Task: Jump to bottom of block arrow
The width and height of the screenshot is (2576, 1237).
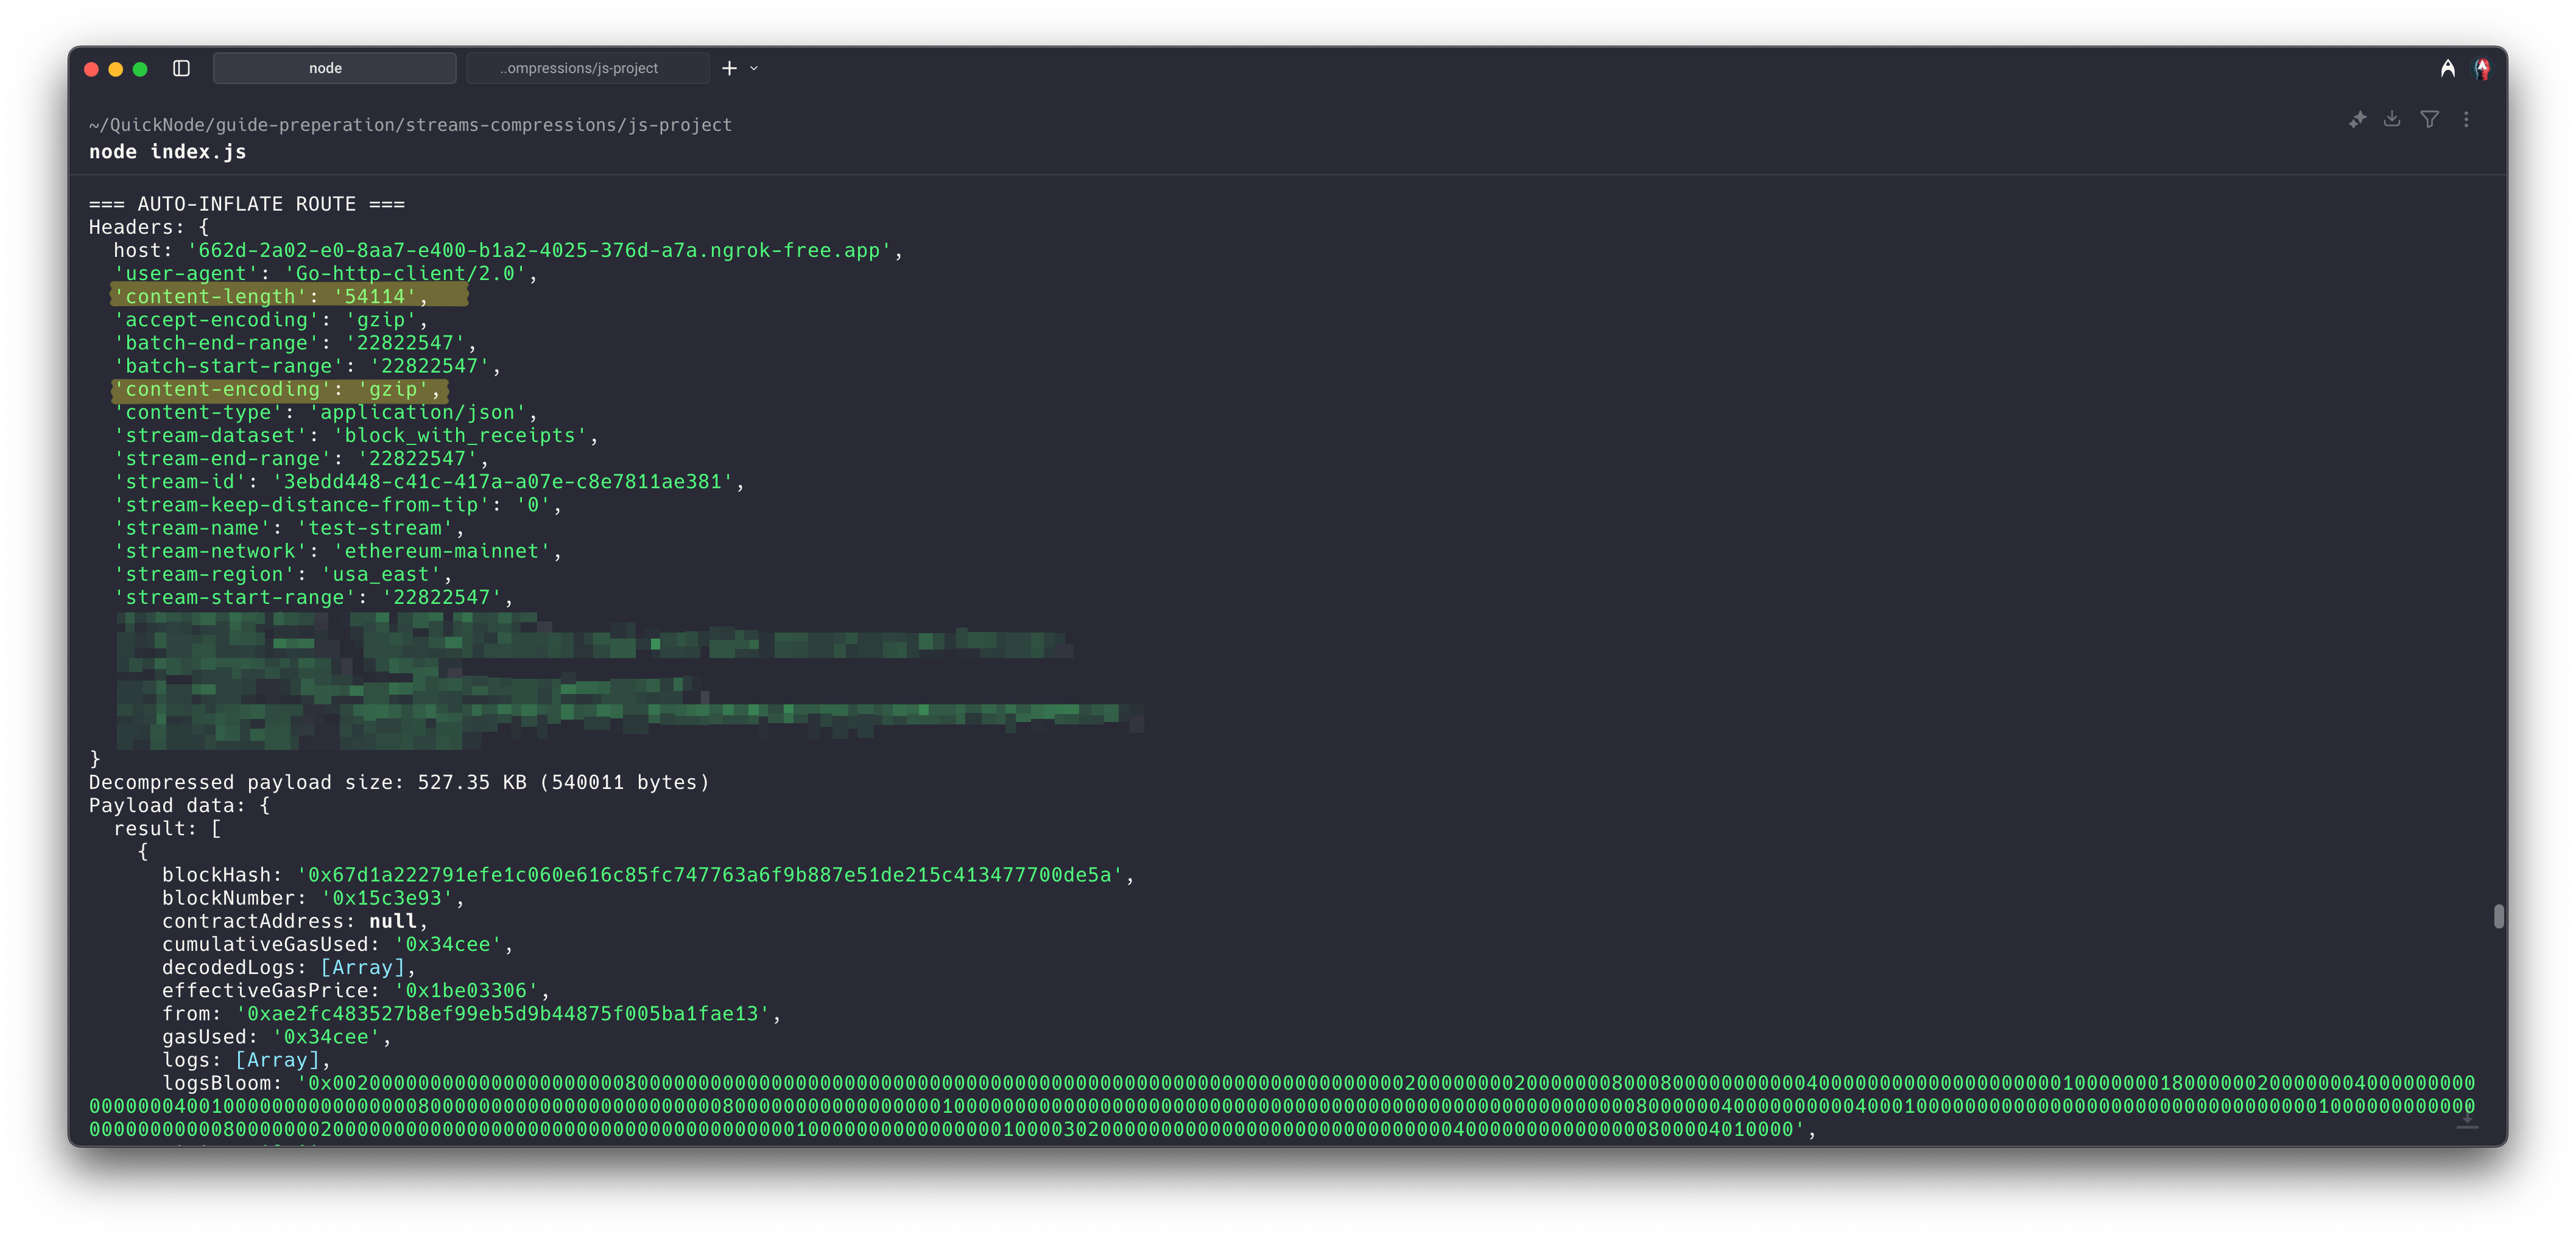Action: click(2467, 1120)
